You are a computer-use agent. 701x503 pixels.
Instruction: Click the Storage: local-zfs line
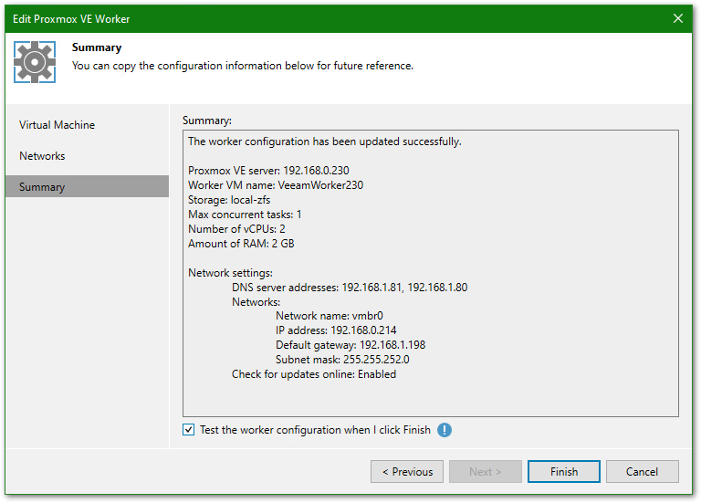[x=228, y=200]
